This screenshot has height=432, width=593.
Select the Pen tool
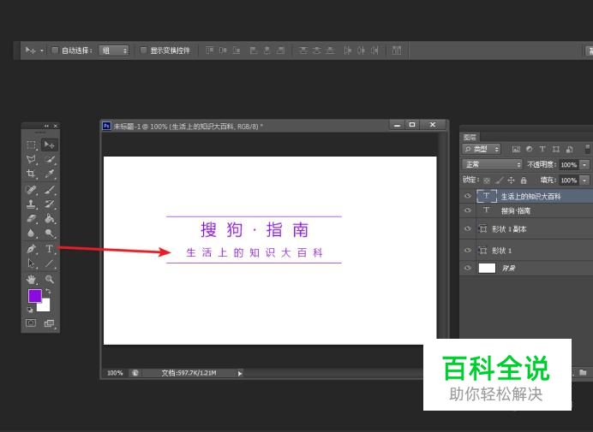[31, 249]
